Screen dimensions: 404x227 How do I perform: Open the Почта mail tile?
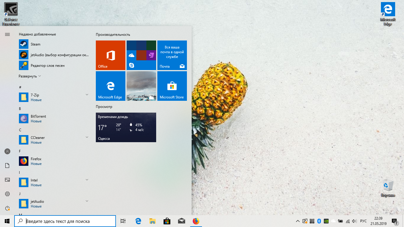pyautogui.click(x=172, y=55)
